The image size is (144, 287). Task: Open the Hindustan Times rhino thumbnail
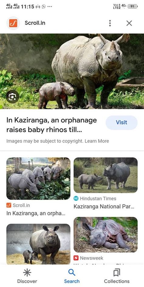[105, 175]
